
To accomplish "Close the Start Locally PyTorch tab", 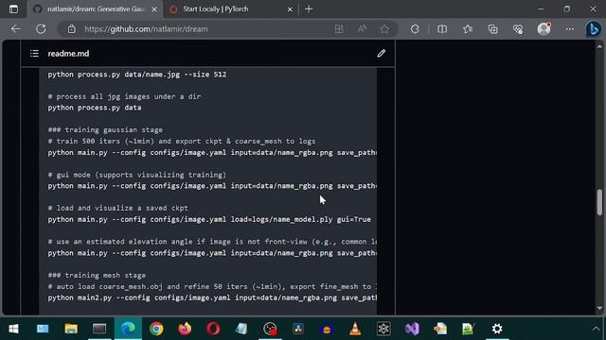I will [290, 9].
